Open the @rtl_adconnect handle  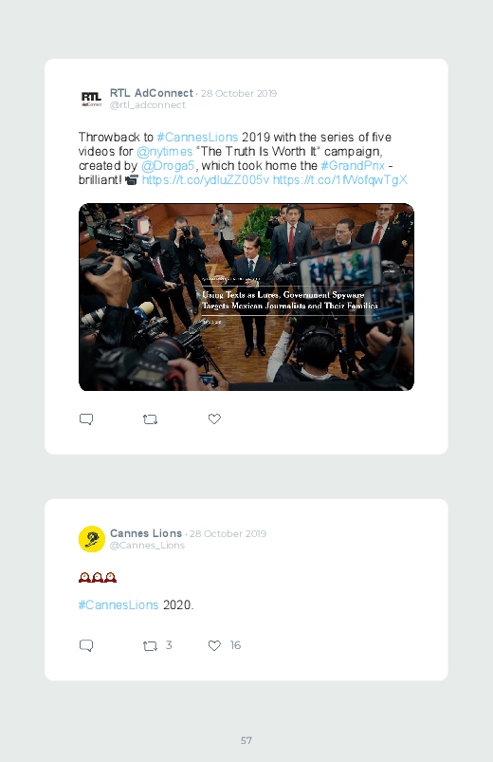pos(148,105)
